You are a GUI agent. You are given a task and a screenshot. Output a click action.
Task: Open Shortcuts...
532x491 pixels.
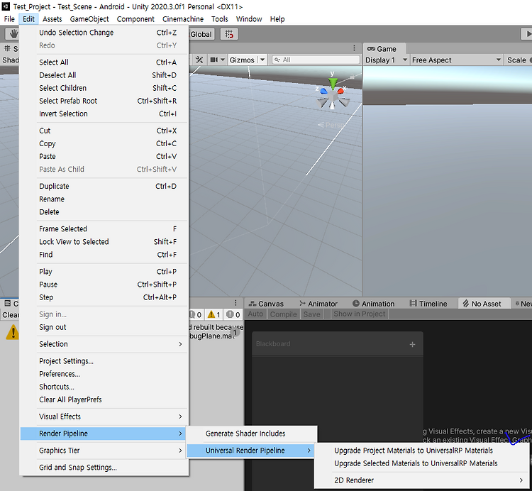104,387
